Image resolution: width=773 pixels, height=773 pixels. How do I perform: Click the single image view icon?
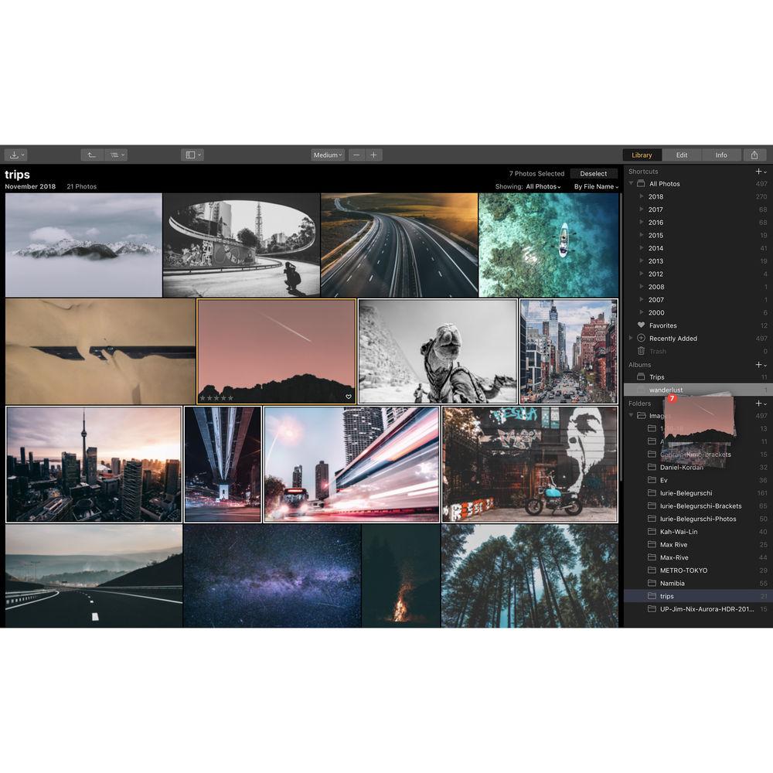pos(191,155)
